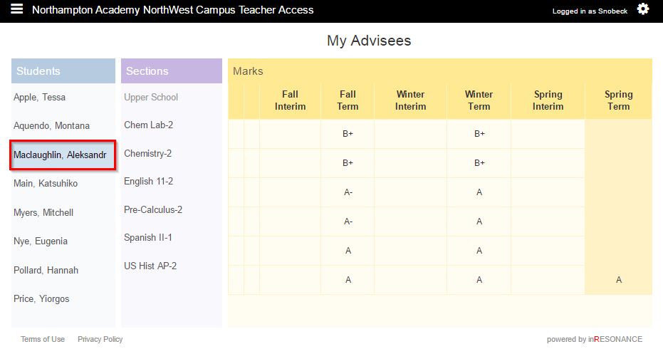663x349 pixels.
Task: Open the settings gear icon
Action: pos(643,9)
